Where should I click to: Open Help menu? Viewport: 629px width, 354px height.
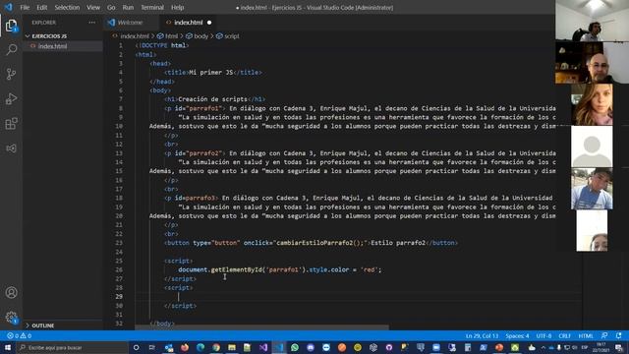[177, 7]
